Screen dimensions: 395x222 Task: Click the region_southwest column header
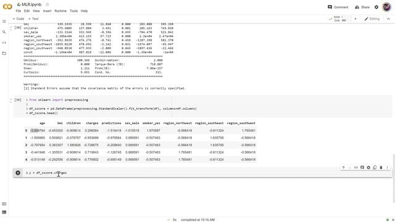241,123
